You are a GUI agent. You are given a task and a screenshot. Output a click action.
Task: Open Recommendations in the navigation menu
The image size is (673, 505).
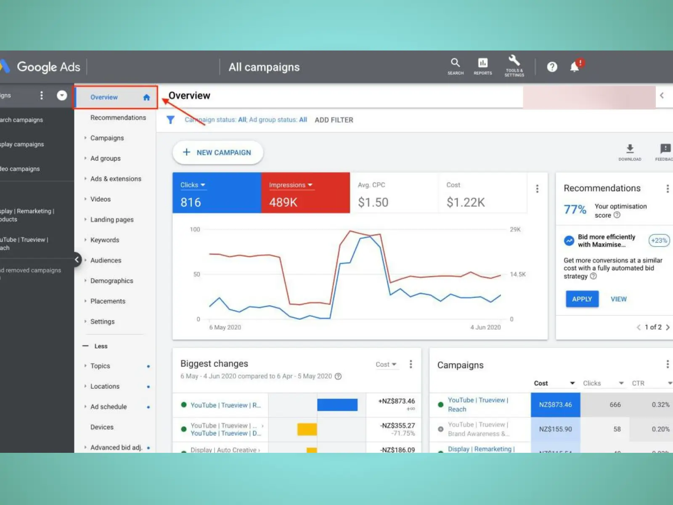tap(118, 118)
